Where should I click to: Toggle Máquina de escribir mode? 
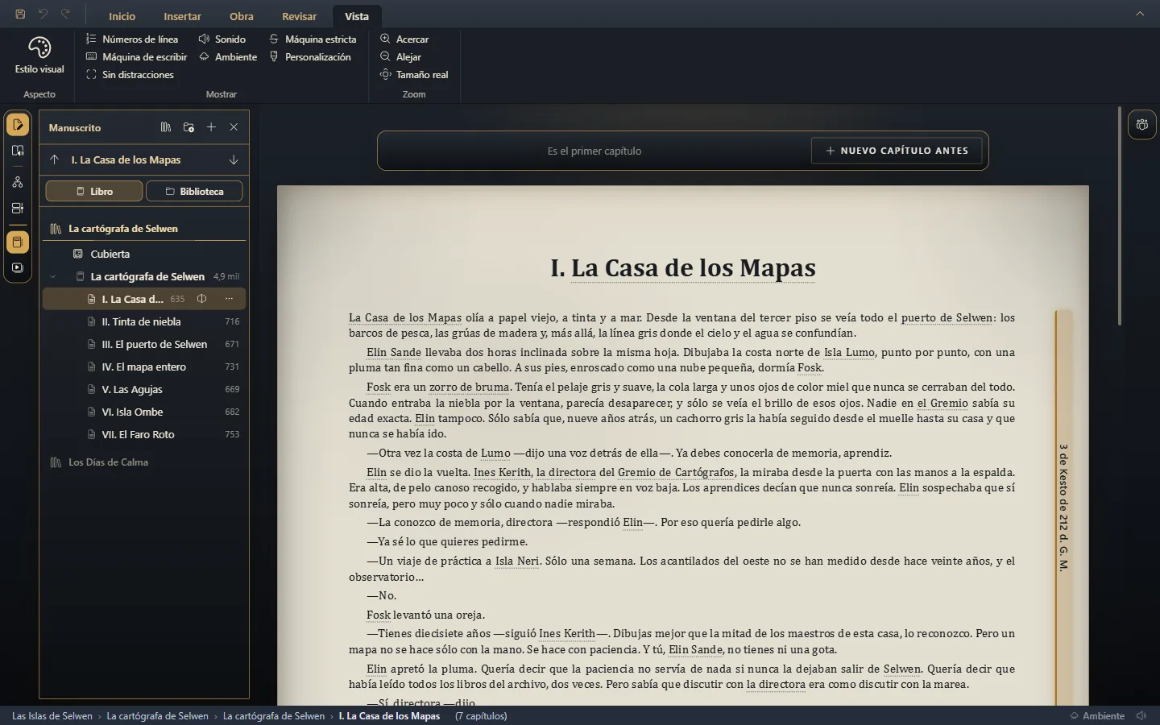click(x=136, y=56)
